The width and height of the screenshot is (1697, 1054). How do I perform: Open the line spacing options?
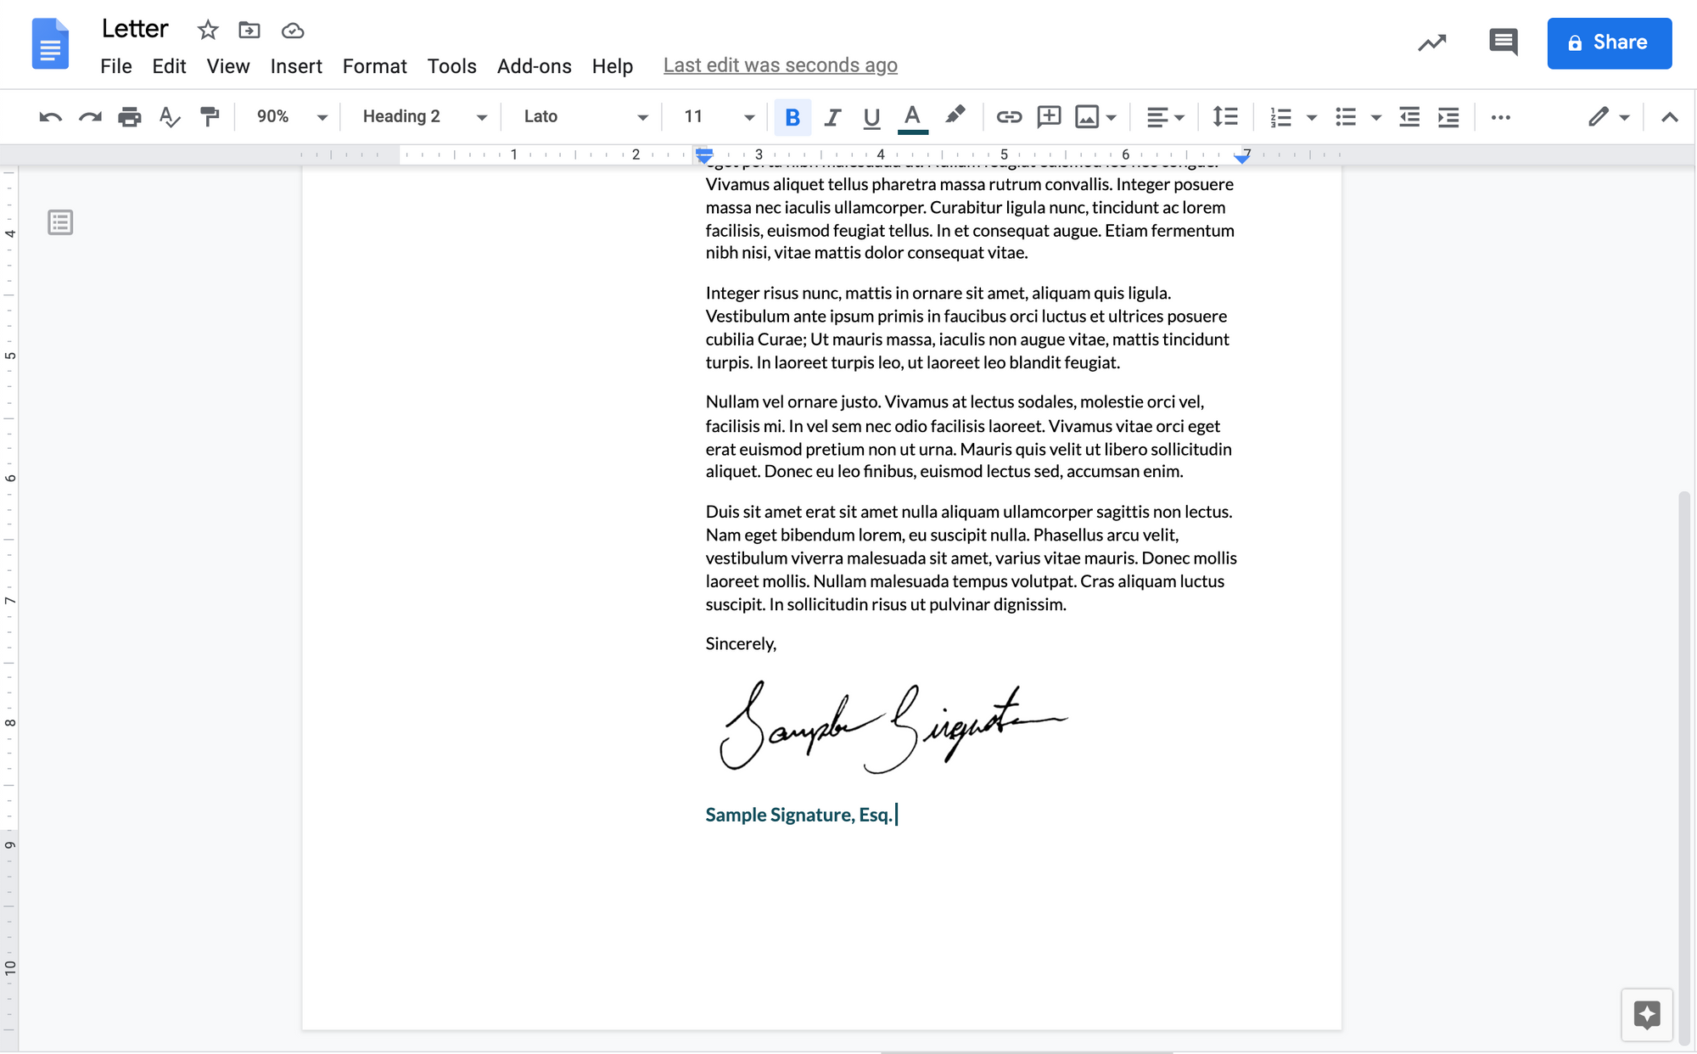pyautogui.click(x=1224, y=115)
